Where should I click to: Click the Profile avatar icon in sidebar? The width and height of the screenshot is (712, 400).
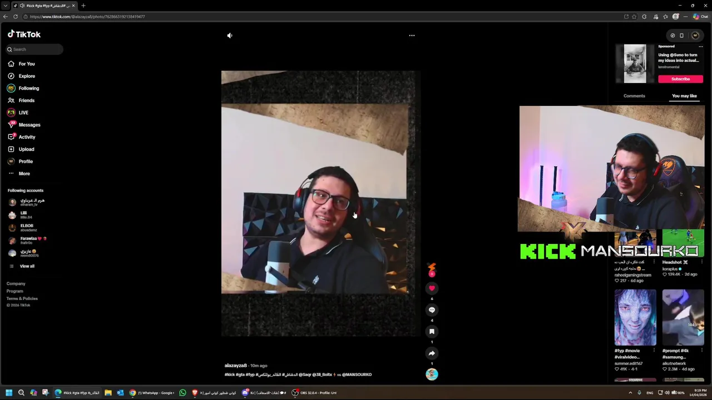(11, 161)
